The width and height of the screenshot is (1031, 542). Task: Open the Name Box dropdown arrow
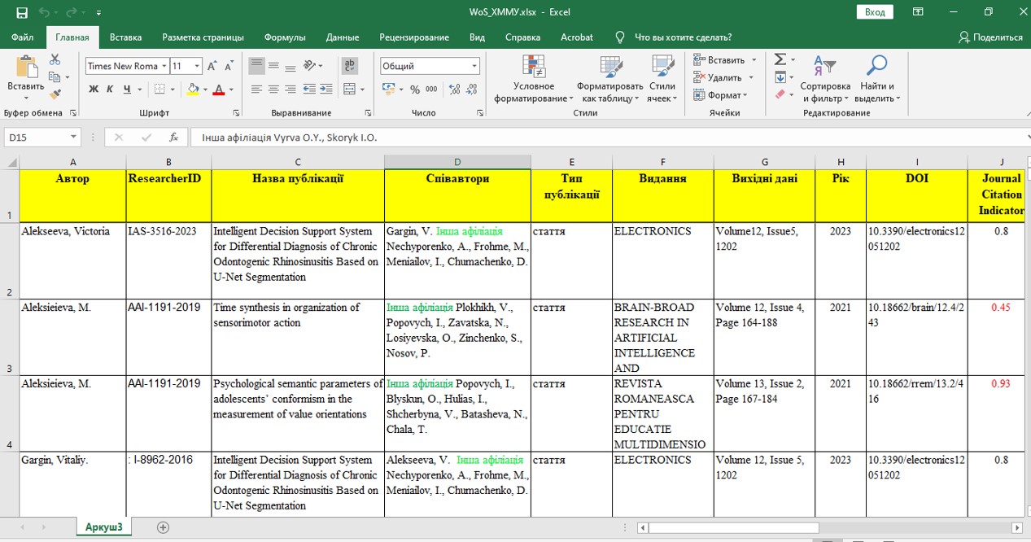73,138
